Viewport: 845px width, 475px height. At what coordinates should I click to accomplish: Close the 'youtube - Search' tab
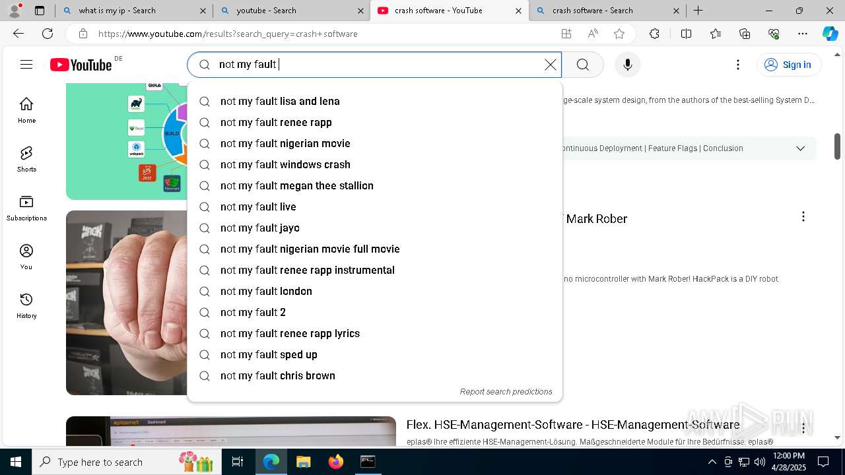[360, 11]
